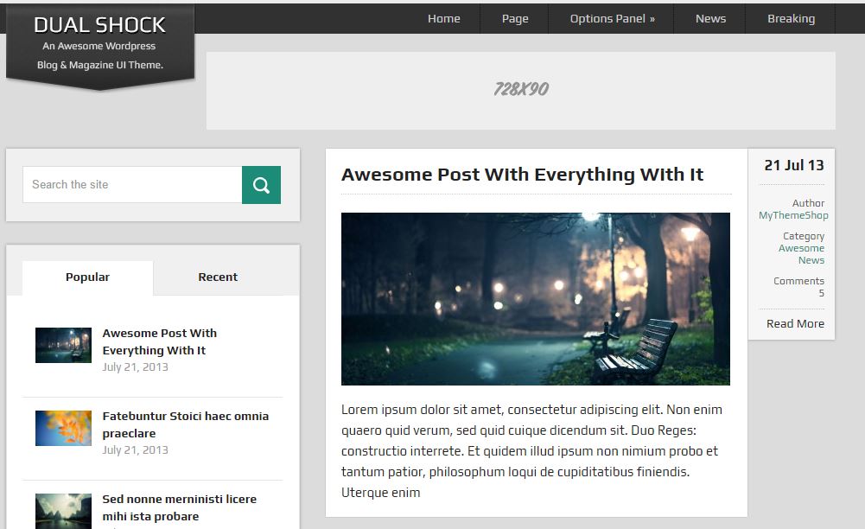The height and width of the screenshot is (529, 865).
Task: Open the News category link in post meta
Action: 811,260
